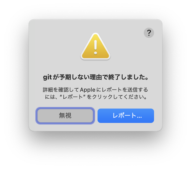Viewport: 191px width, 169px height.
Task: Click the ellipsis in the レポート… button
Action: (139, 117)
